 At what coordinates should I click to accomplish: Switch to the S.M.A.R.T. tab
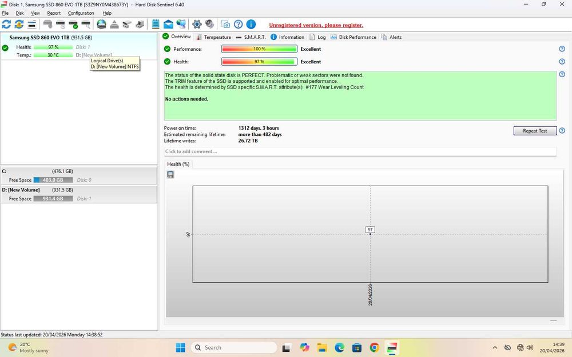[251, 37]
